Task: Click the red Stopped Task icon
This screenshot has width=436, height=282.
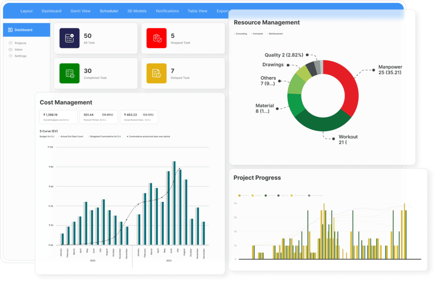Action: (x=157, y=37)
